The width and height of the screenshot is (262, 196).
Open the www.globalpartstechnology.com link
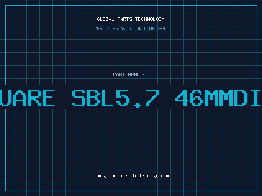coord(131,176)
